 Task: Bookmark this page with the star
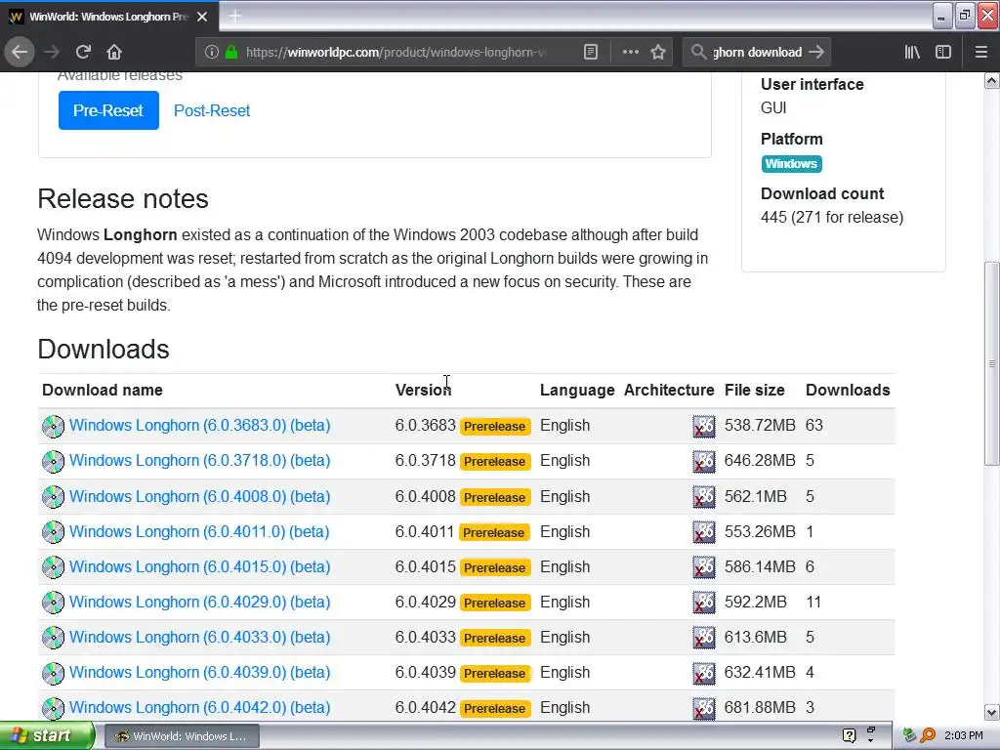coord(658,52)
